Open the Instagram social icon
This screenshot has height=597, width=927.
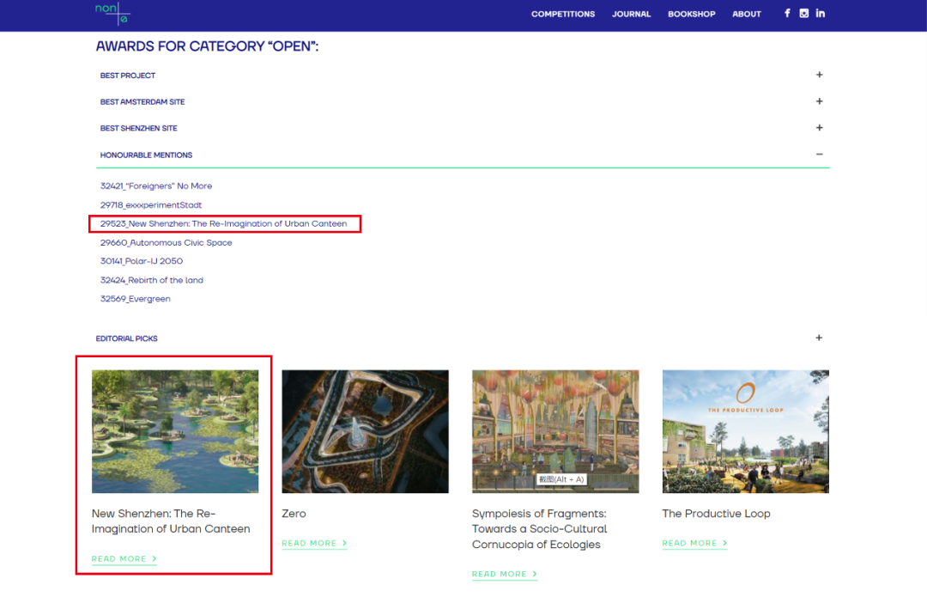(x=804, y=13)
